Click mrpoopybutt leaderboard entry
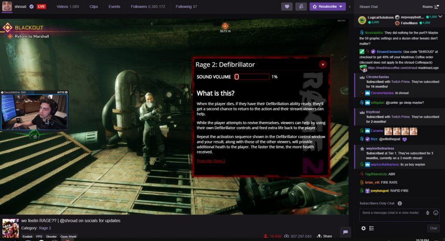This screenshot has height=241, width=445. click(416, 17)
